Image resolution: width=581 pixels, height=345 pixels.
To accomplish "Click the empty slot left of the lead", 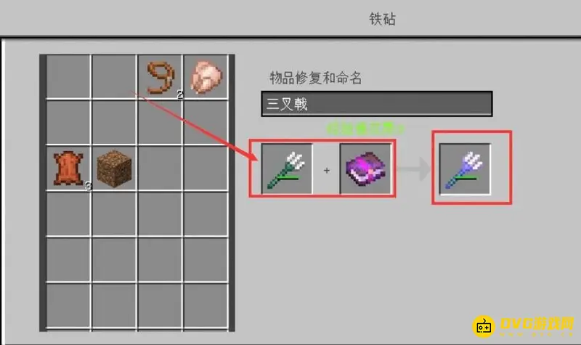I will point(115,77).
